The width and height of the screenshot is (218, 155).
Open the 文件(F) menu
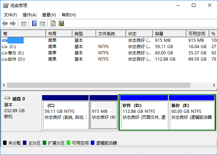[x=10, y=15]
